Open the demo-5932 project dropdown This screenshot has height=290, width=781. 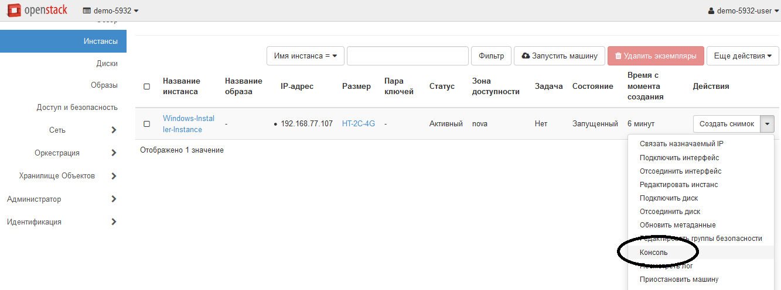[x=111, y=11]
